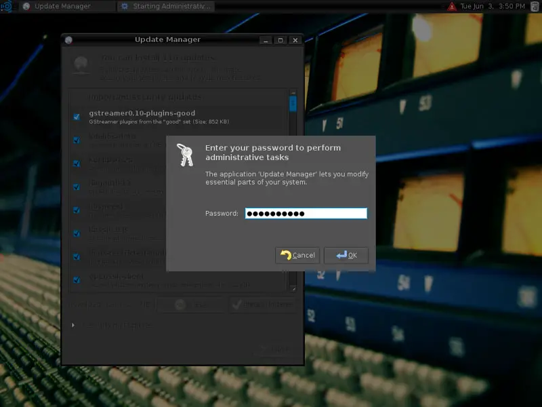Viewport: 542px width, 407px height.
Task: Open Update Manager window menu icon
Action: (68, 40)
